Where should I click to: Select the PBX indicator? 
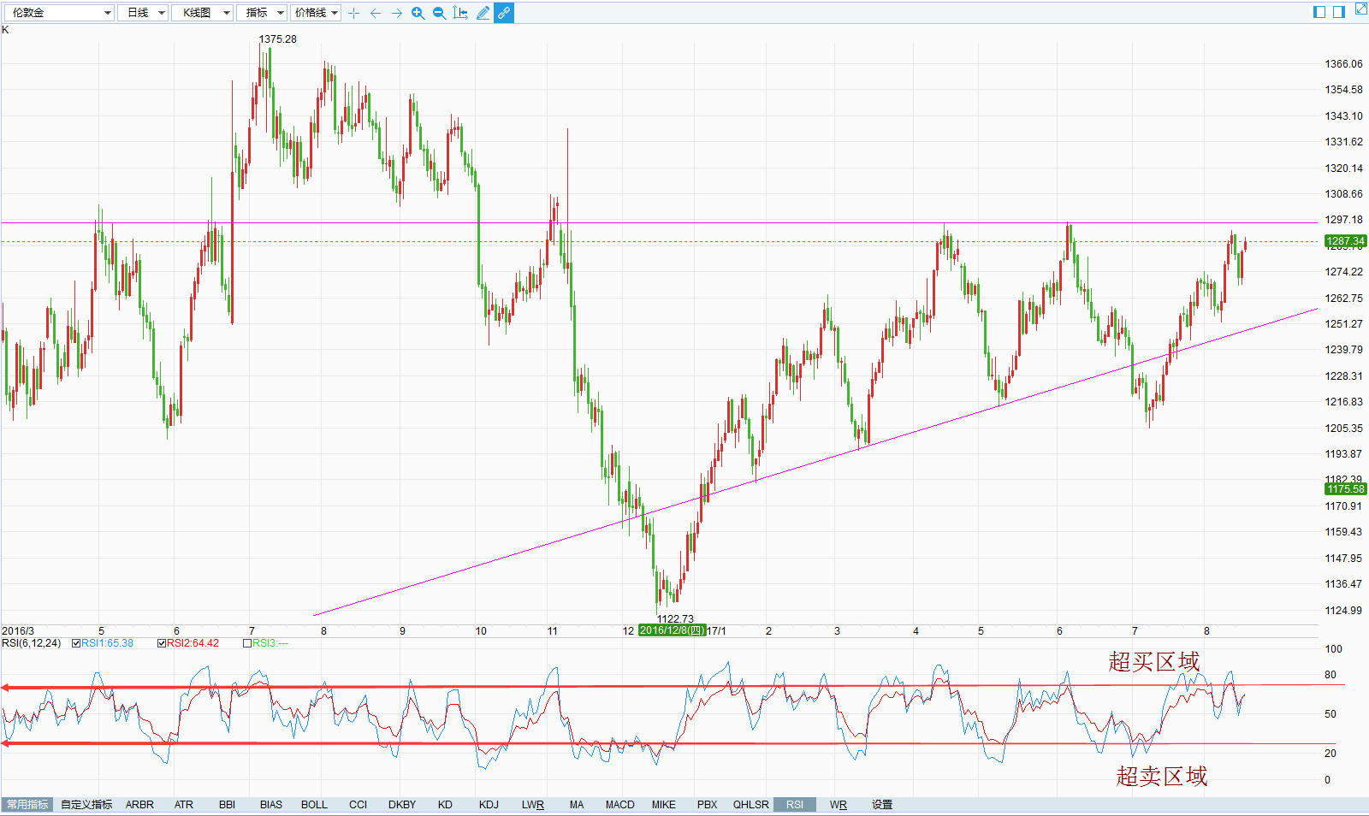click(x=707, y=804)
